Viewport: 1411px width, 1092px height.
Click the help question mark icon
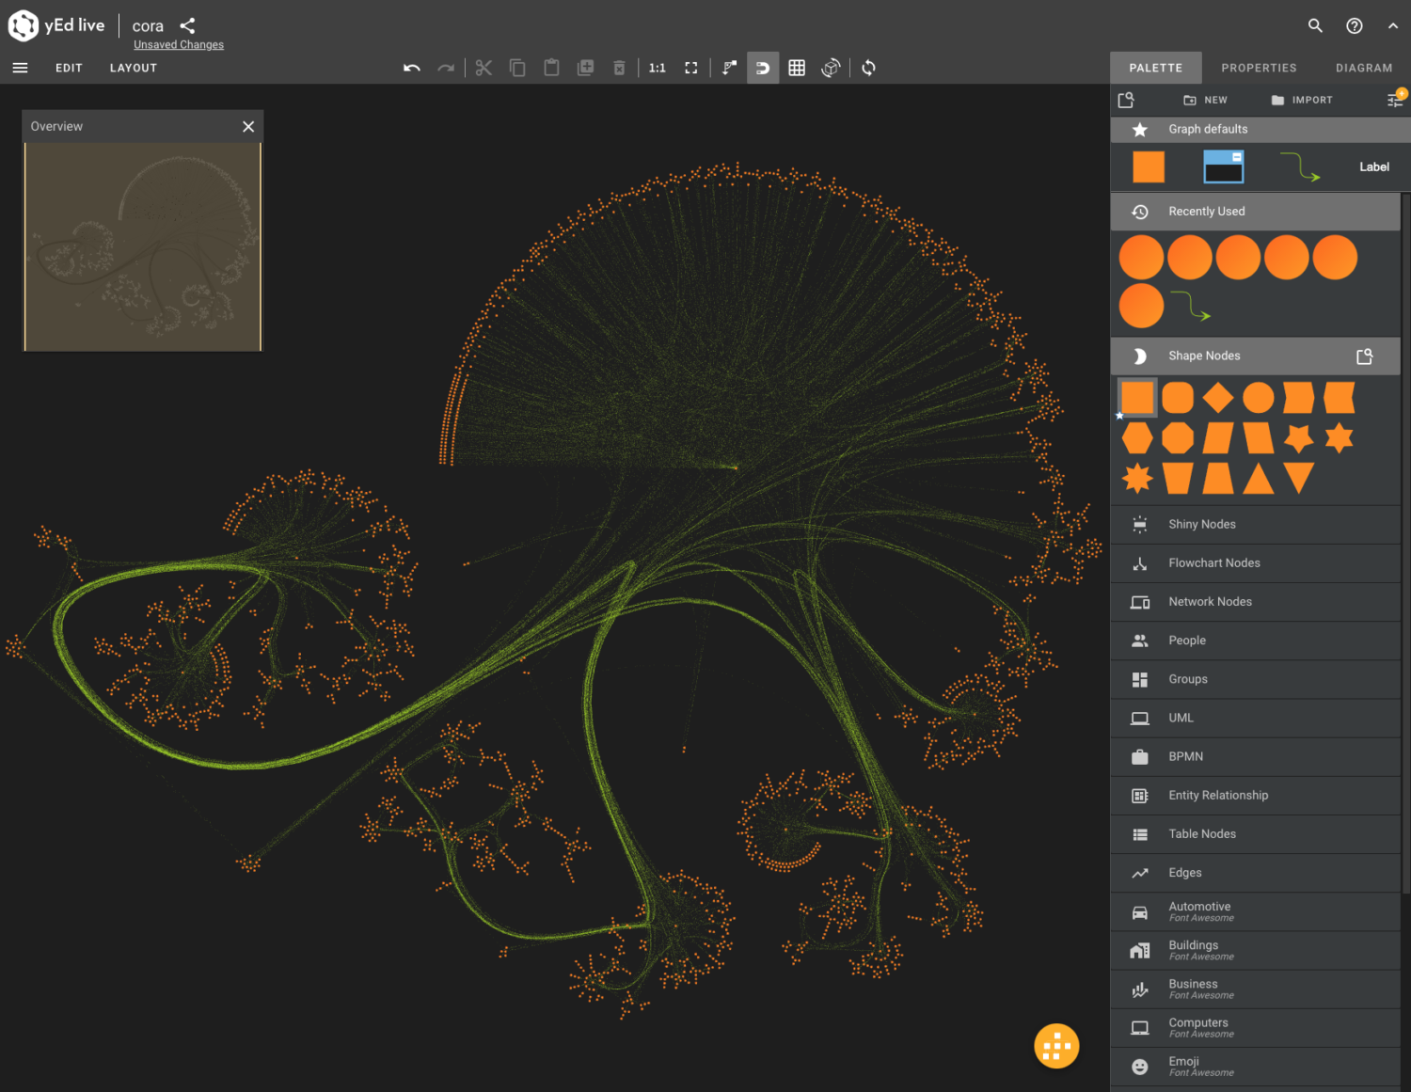click(x=1355, y=25)
